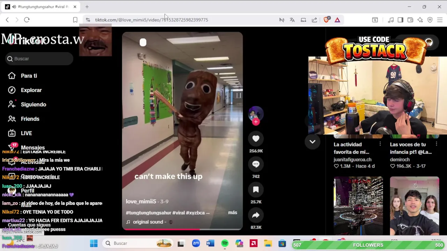Reload the page
This screenshot has height=251, width=447.
27,20
